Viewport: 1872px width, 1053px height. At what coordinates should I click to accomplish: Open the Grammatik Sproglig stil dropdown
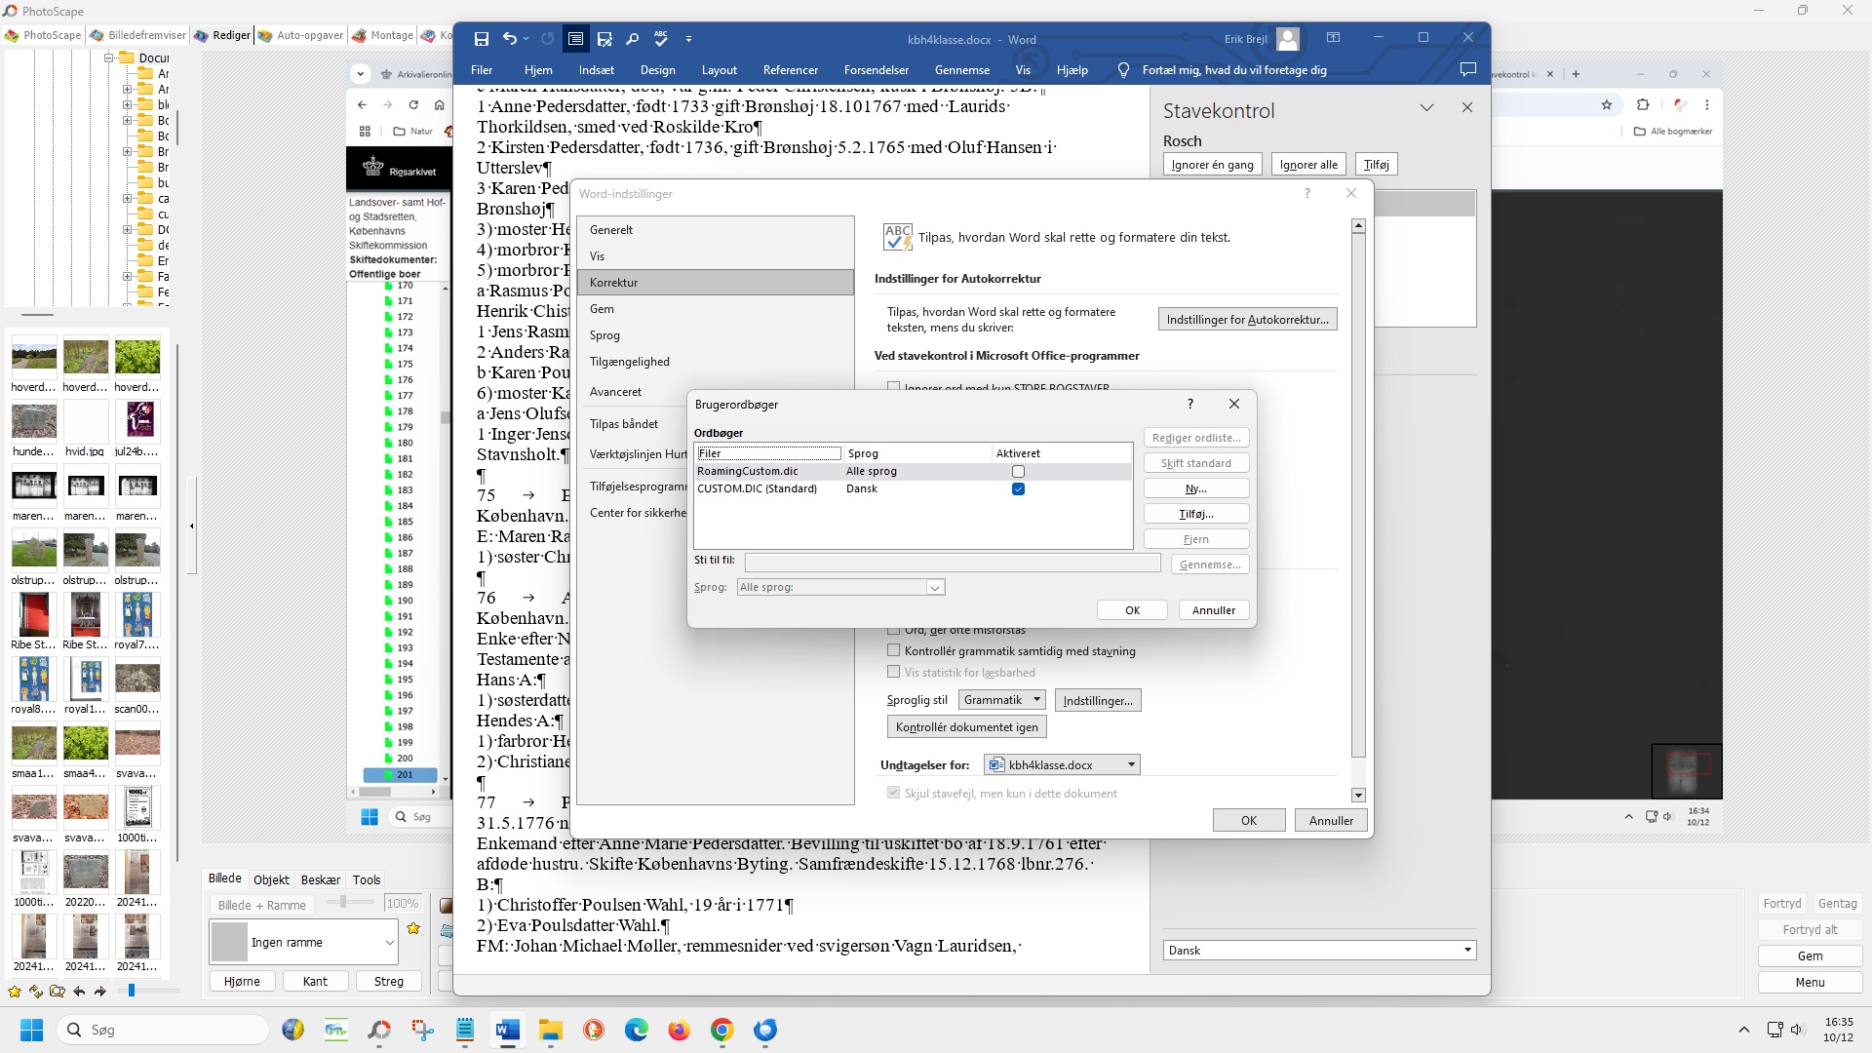coord(1001,700)
